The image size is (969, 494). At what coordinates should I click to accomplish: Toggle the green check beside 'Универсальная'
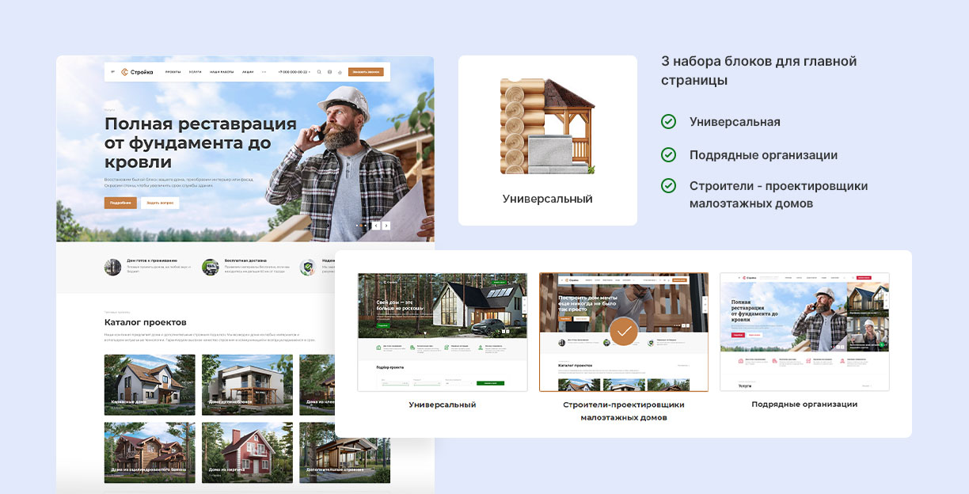(669, 122)
